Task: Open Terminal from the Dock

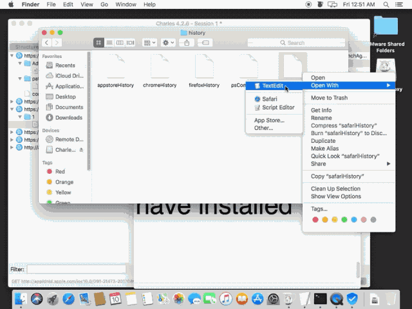Action: point(320,299)
